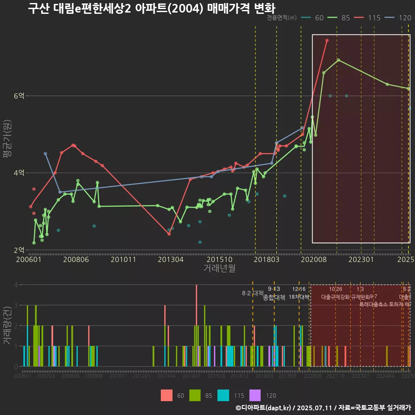Click the '대출규제강화' annotation under 10·26

point(335,297)
